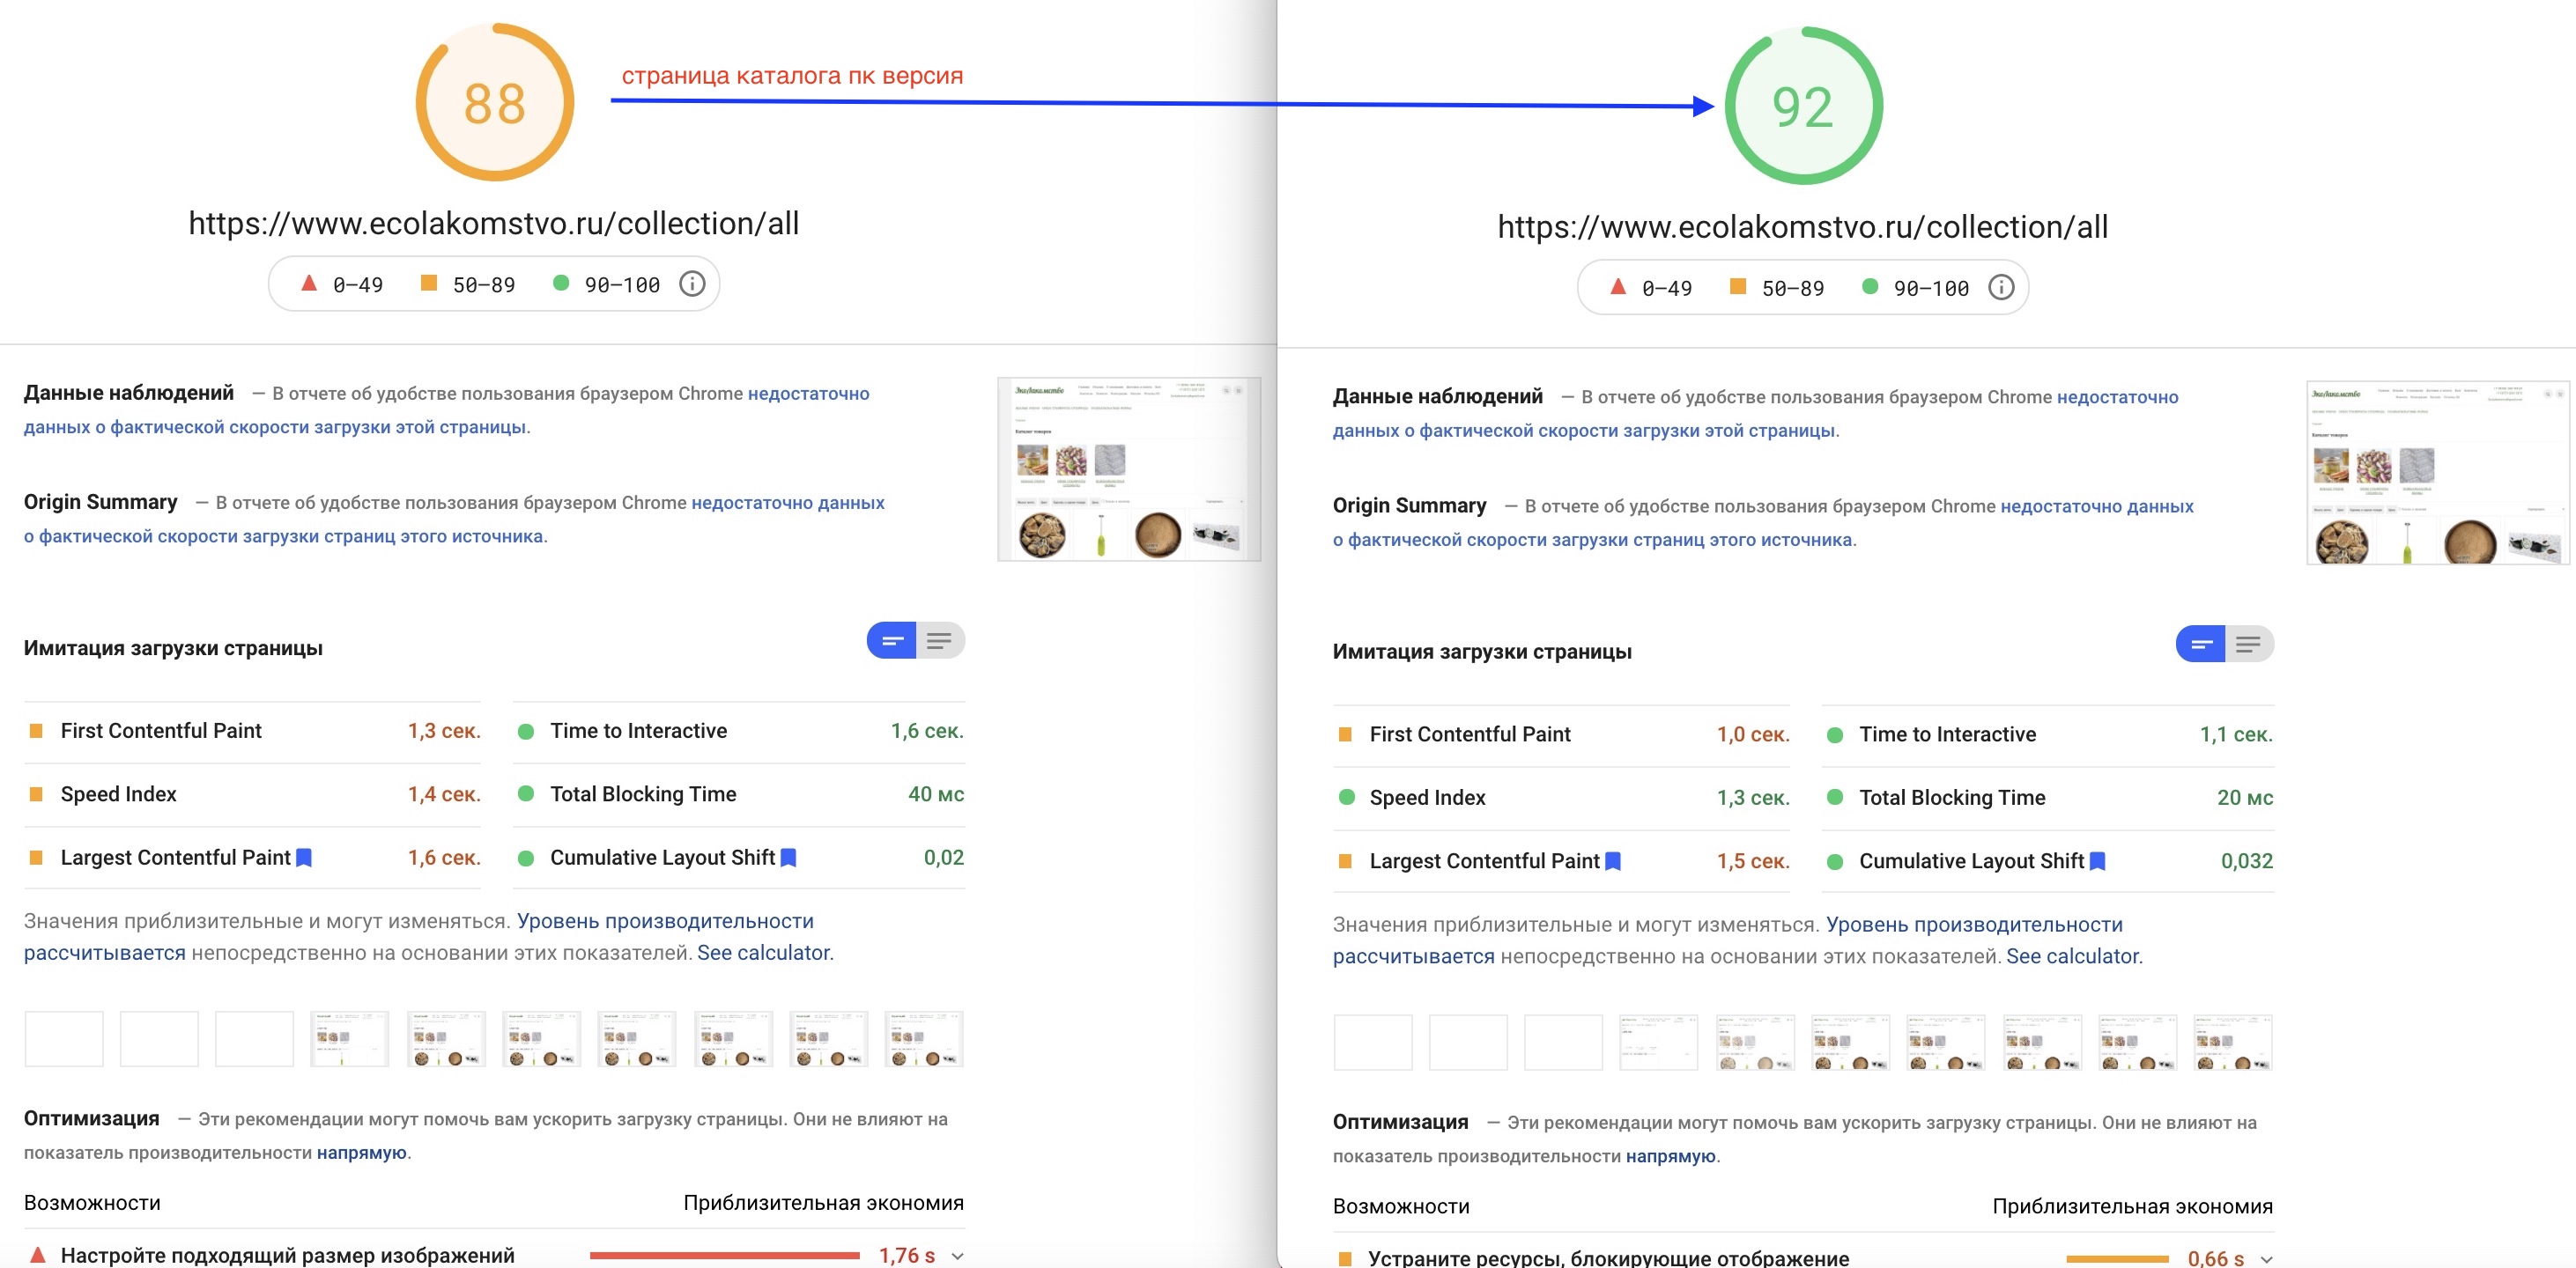Open 'See calculator' link in left report
The width and height of the screenshot is (2576, 1268).
pos(764,952)
